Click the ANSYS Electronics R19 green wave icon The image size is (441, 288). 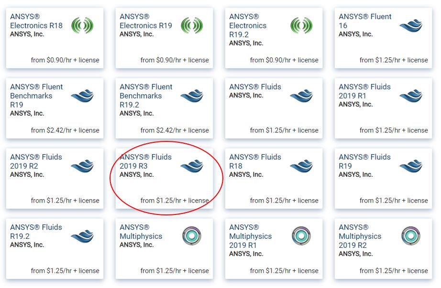point(192,26)
